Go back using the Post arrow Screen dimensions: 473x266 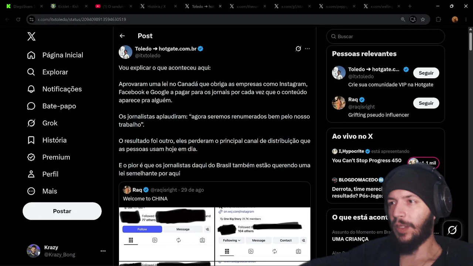point(122,36)
